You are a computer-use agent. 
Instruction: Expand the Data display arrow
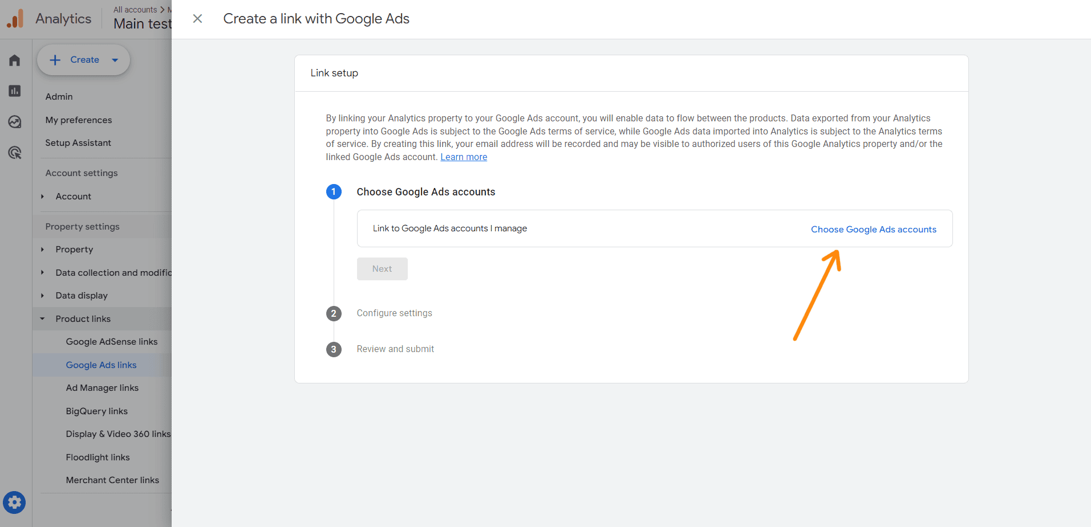(43, 296)
